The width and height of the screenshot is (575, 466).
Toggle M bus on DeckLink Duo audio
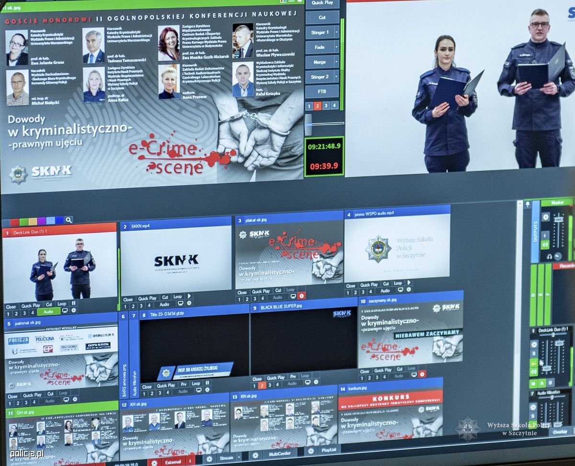(533, 383)
